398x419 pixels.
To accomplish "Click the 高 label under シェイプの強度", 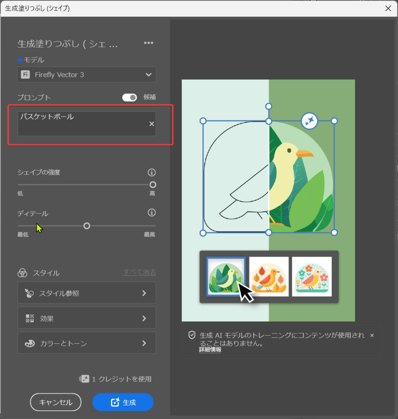I will click(x=152, y=194).
